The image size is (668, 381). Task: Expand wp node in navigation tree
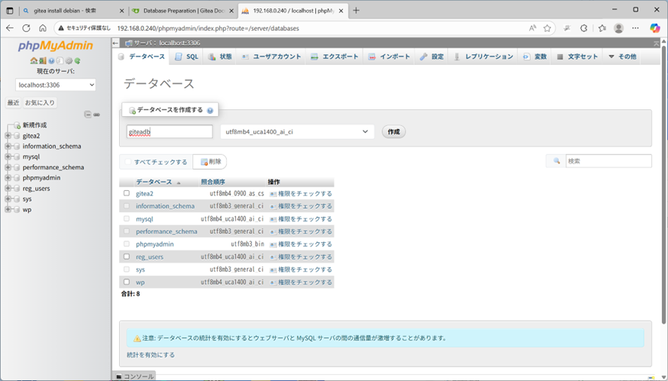tap(8, 209)
